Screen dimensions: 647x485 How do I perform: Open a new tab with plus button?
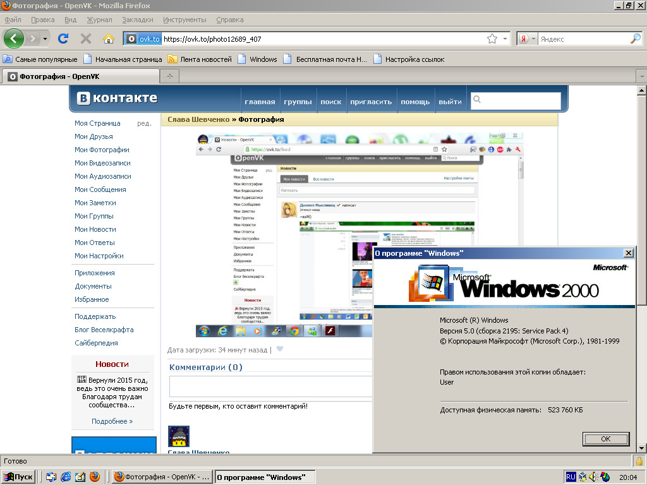click(169, 76)
